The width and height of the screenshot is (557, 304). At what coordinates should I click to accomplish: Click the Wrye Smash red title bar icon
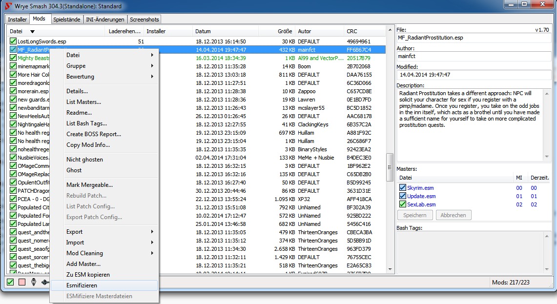pyautogui.click(x=8, y=6)
